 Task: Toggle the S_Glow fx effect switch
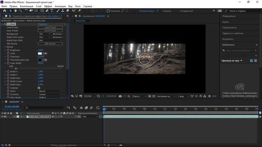(5, 24)
